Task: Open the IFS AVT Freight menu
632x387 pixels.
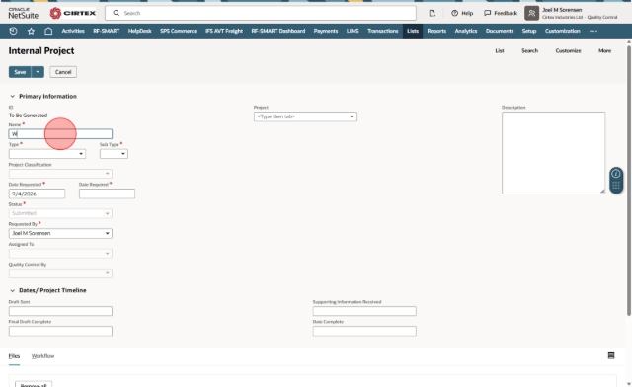Action: click(224, 31)
